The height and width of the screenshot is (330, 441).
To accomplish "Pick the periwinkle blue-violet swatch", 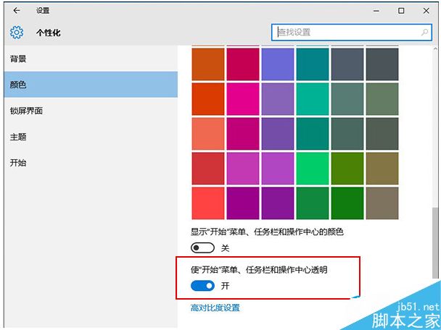I will pyautogui.click(x=278, y=64).
